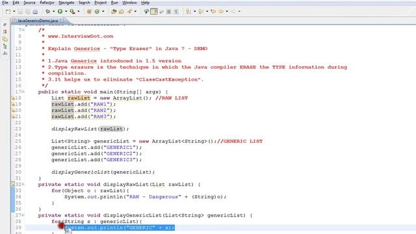This screenshot has height=234, width=416.
Task: Click the Open Task folder icon
Action: click(x=122, y=12)
